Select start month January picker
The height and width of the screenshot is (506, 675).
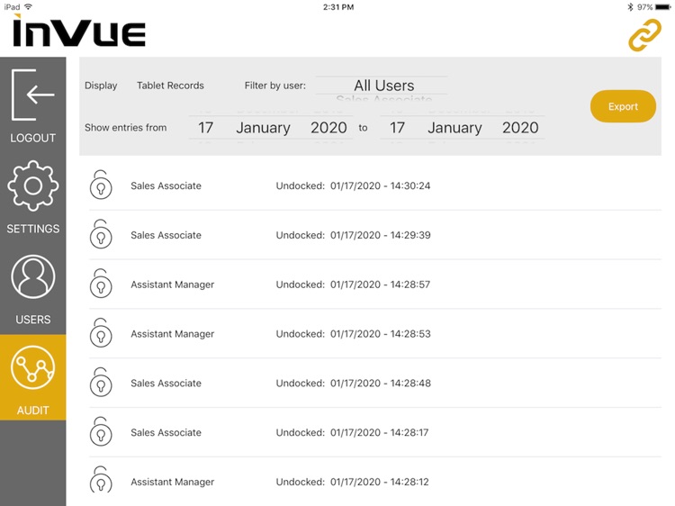264,128
